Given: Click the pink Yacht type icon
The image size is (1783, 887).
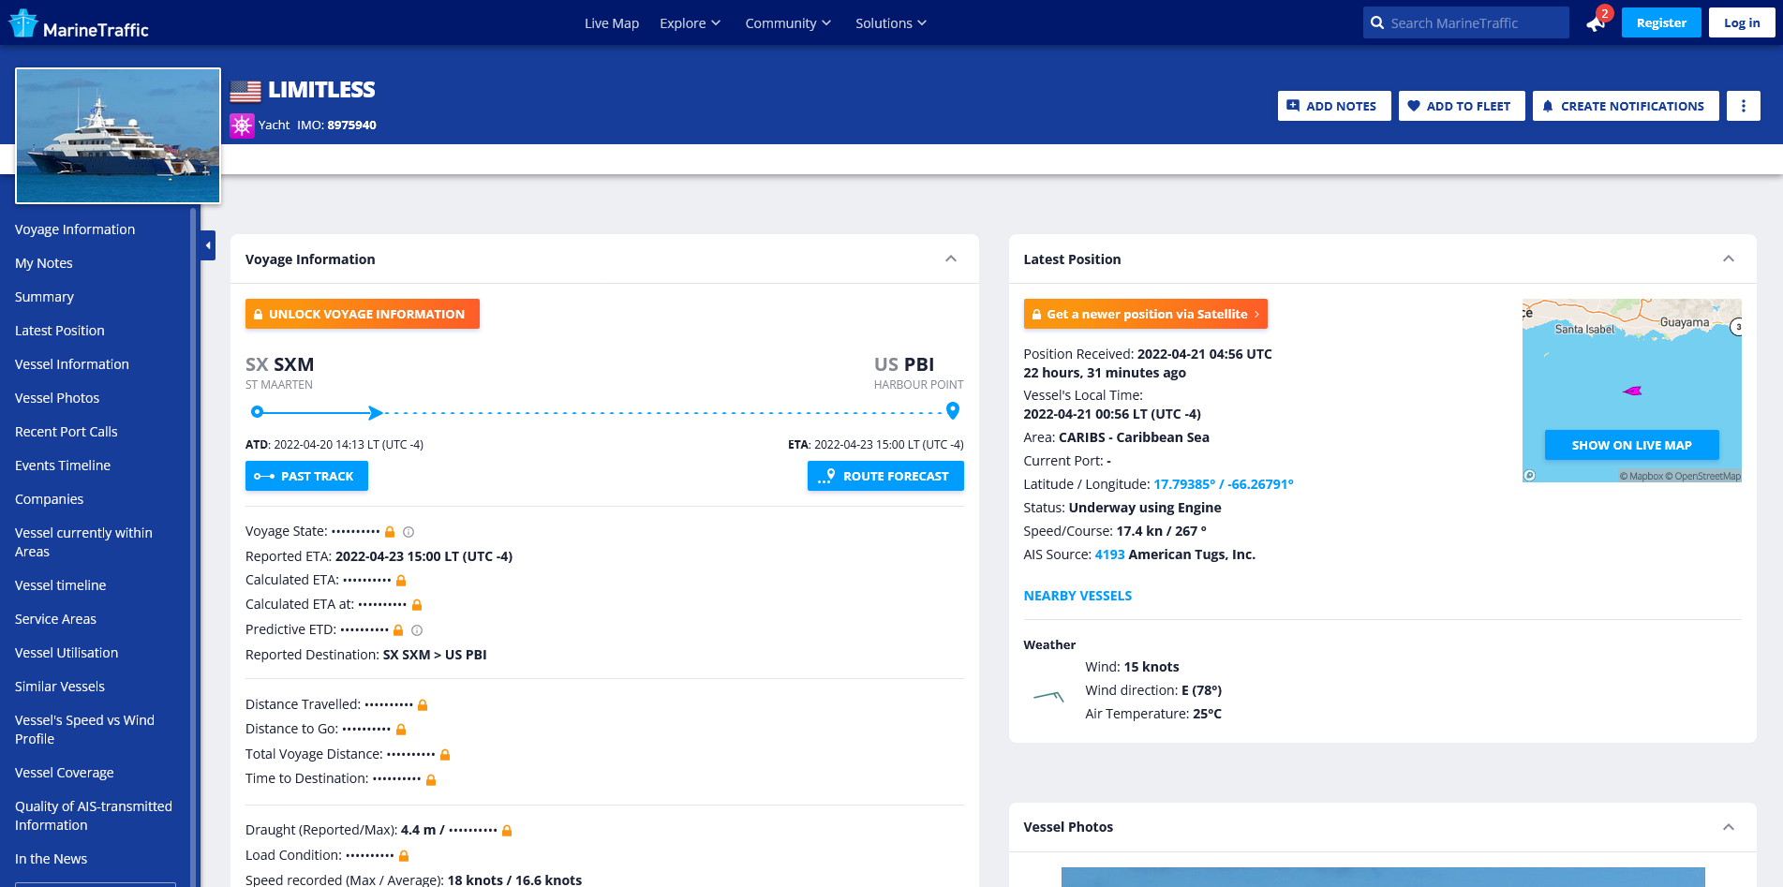Looking at the screenshot, I should (242, 126).
